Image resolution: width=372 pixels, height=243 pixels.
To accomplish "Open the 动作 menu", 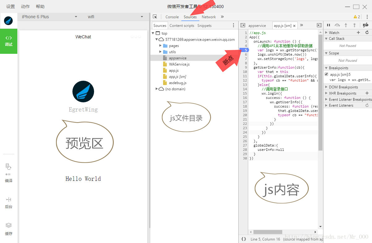I will pos(25,6).
